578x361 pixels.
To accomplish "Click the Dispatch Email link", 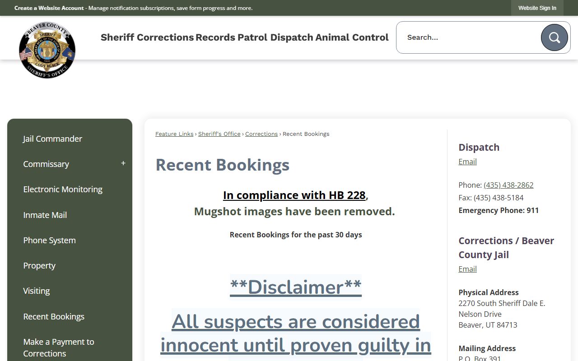I will coord(467,162).
